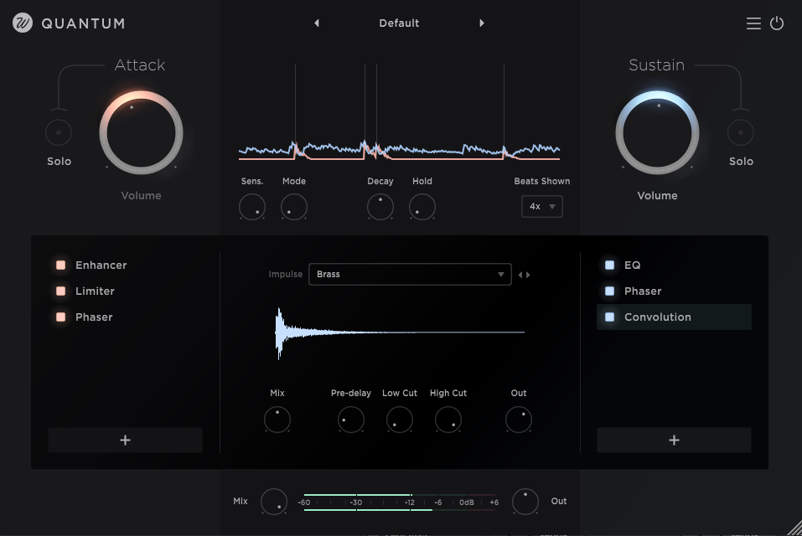
Task: Select the Phaser effect in Attack list
Action: pos(94,317)
